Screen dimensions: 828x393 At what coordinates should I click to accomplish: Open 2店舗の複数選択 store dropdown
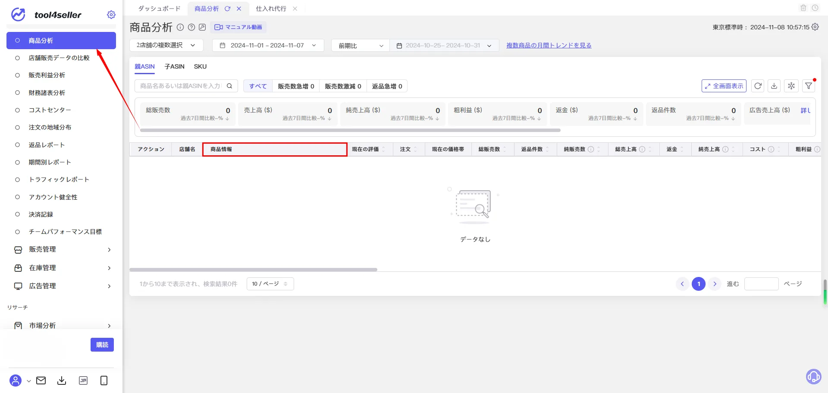166,45
